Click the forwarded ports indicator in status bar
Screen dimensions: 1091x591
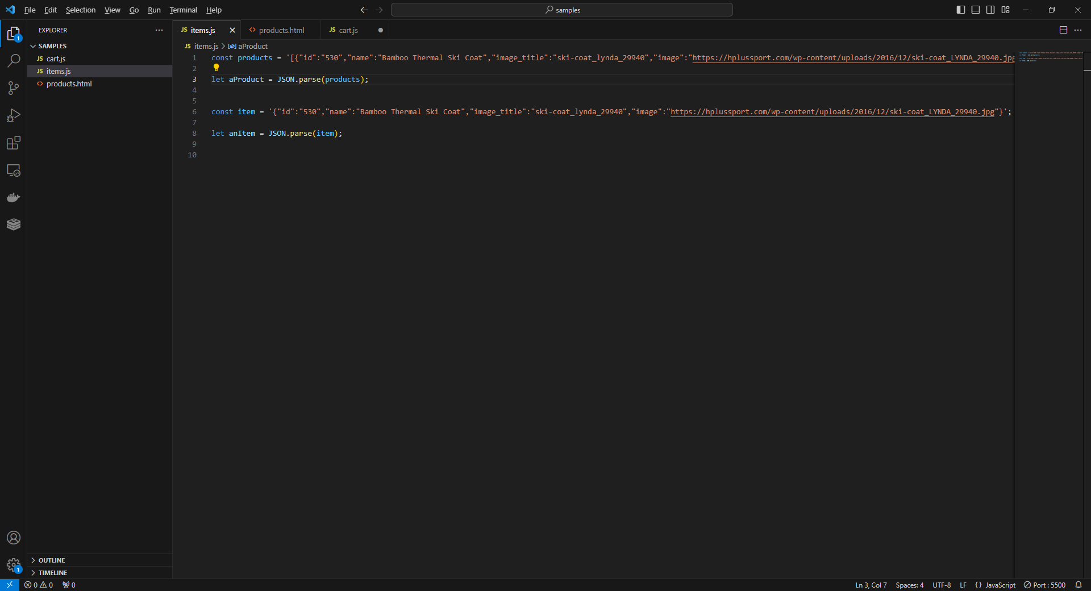(69, 585)
